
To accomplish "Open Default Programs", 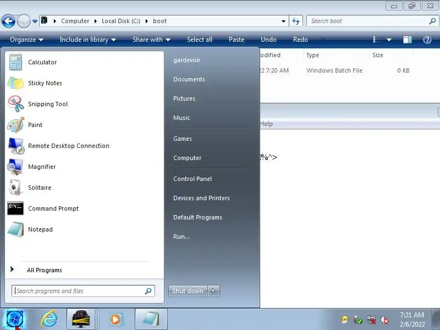I will [197, 217].
